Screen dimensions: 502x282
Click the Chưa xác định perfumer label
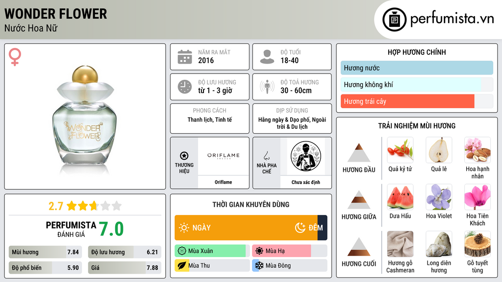[306, 182]
